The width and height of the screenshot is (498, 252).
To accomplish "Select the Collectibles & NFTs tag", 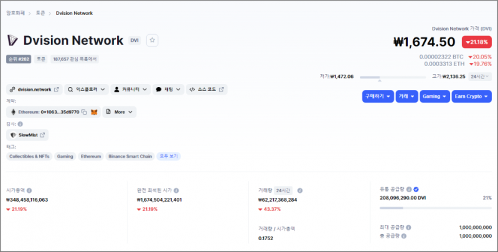I will [x=29, y=156].
